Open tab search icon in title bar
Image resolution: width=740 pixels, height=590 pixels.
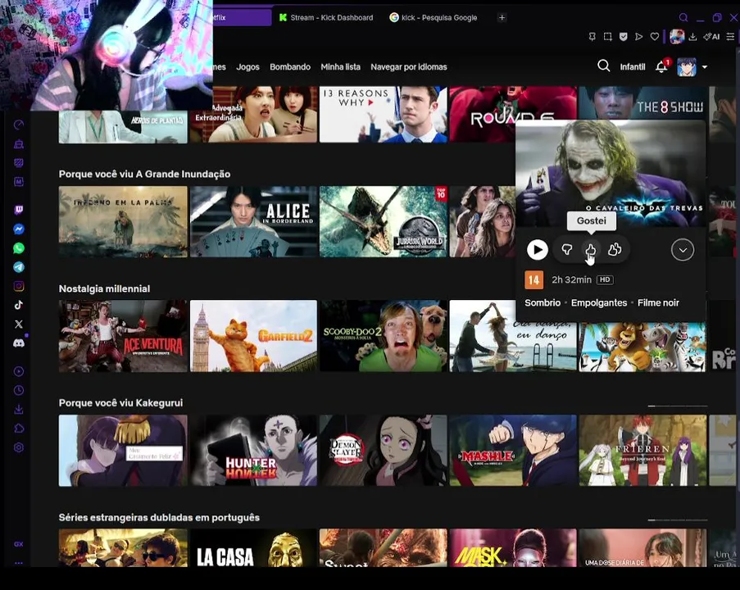(683, 18)
